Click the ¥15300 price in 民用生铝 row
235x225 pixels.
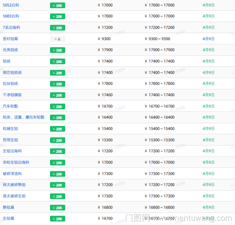tap(105, 140)
